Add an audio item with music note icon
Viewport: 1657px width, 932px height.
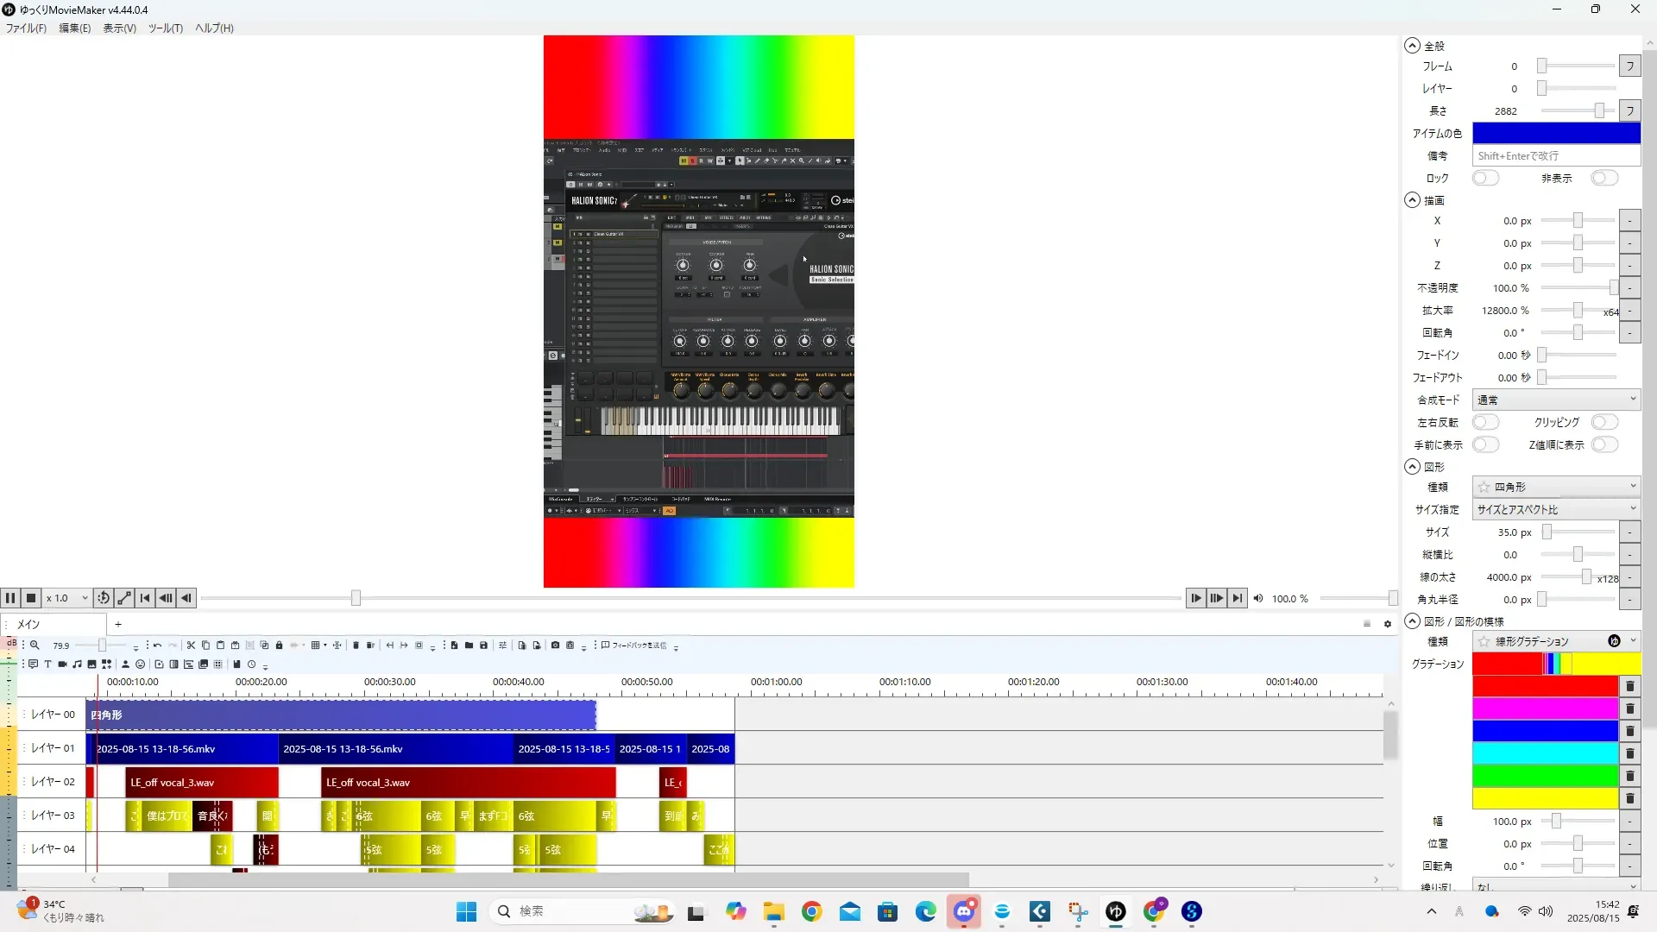77,664
